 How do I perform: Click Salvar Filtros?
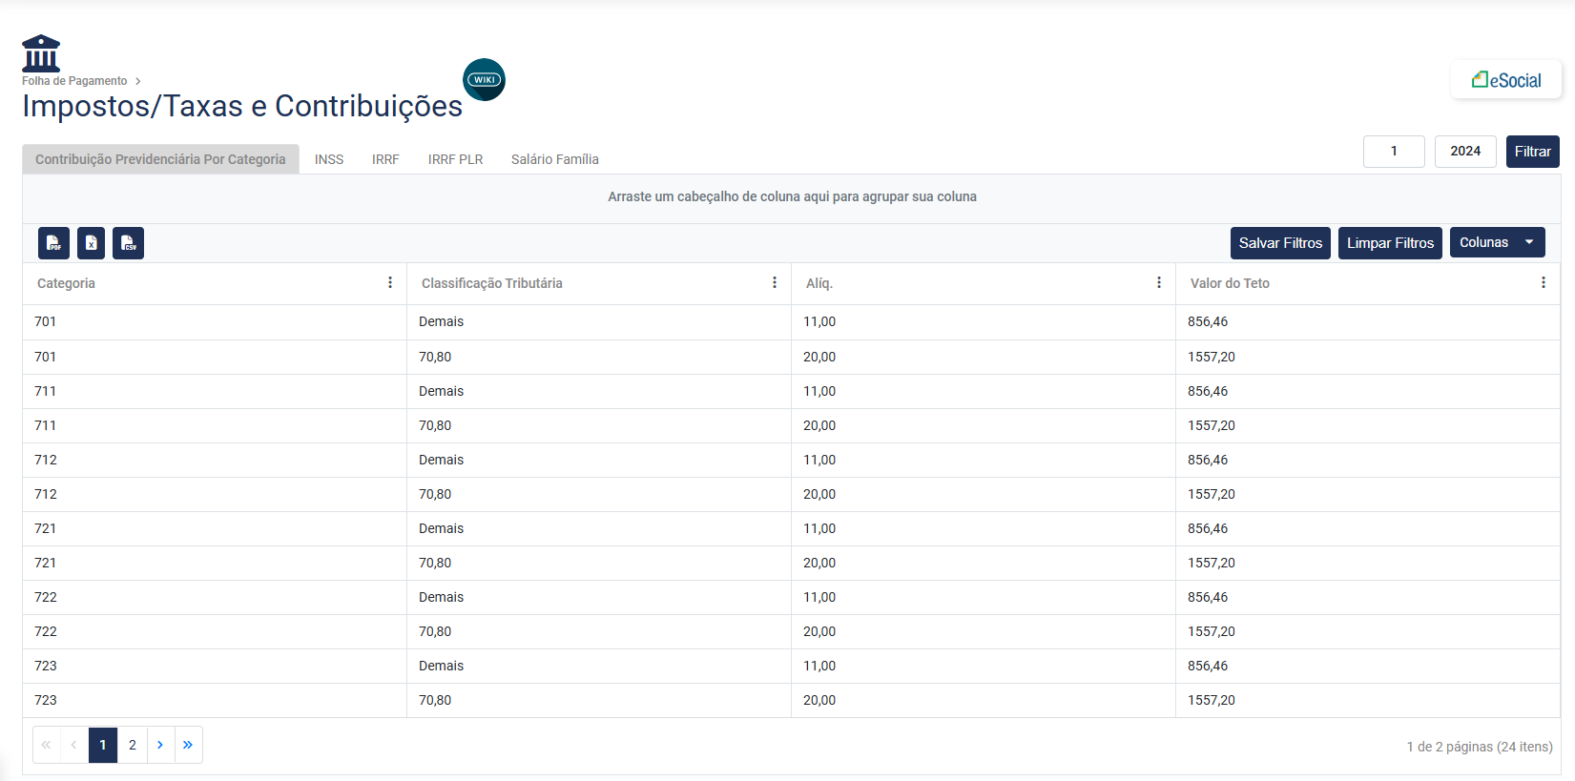[x=1279, y=243]
